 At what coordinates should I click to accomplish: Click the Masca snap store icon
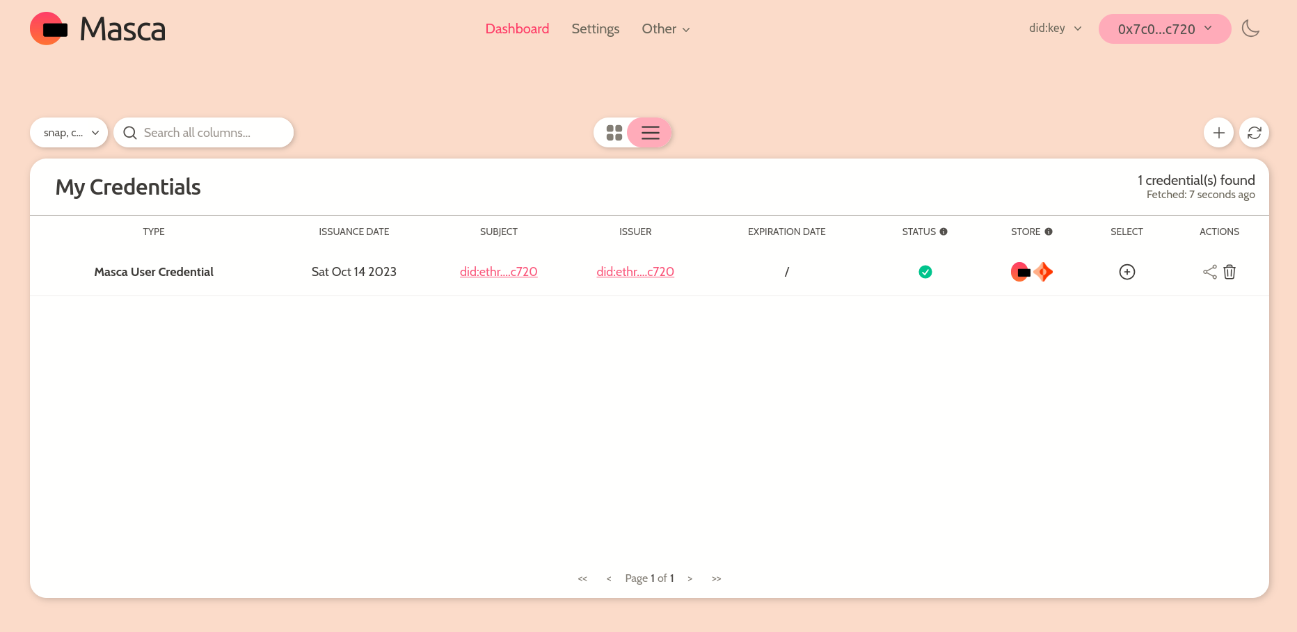coord(1021,272)
